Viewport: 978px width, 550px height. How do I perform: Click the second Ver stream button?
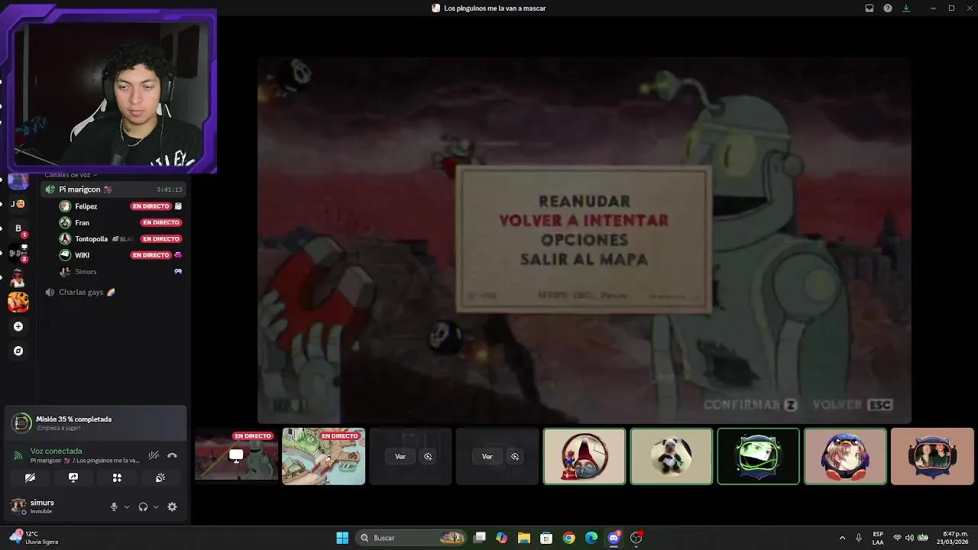(x=487, y=456)
